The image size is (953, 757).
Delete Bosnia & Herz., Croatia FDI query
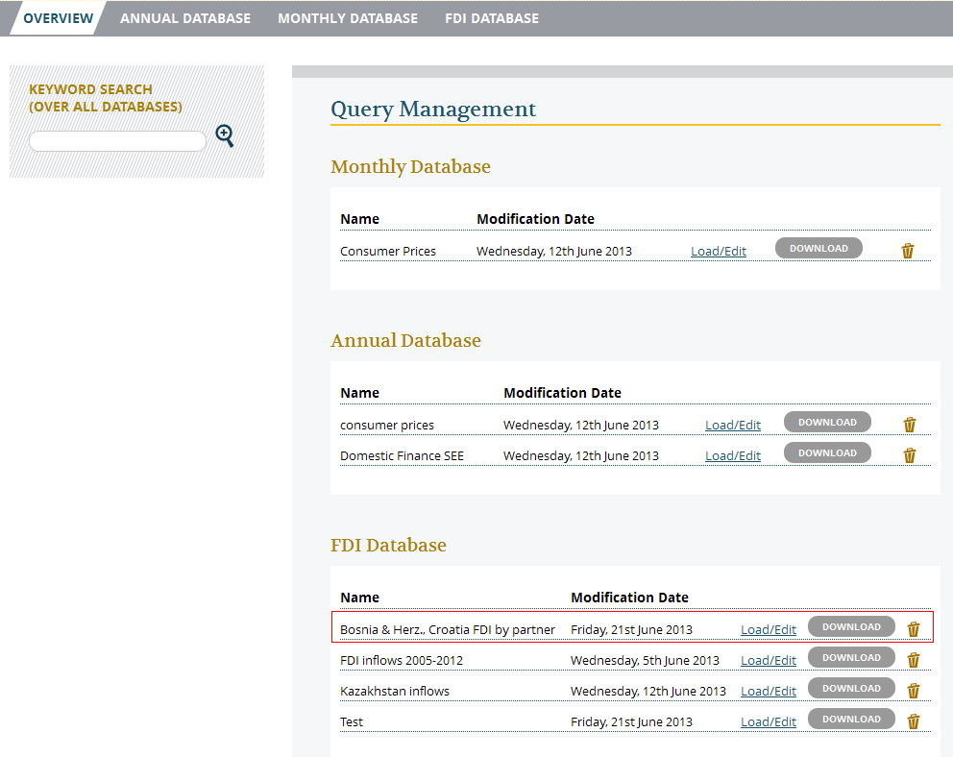point(914,629)
